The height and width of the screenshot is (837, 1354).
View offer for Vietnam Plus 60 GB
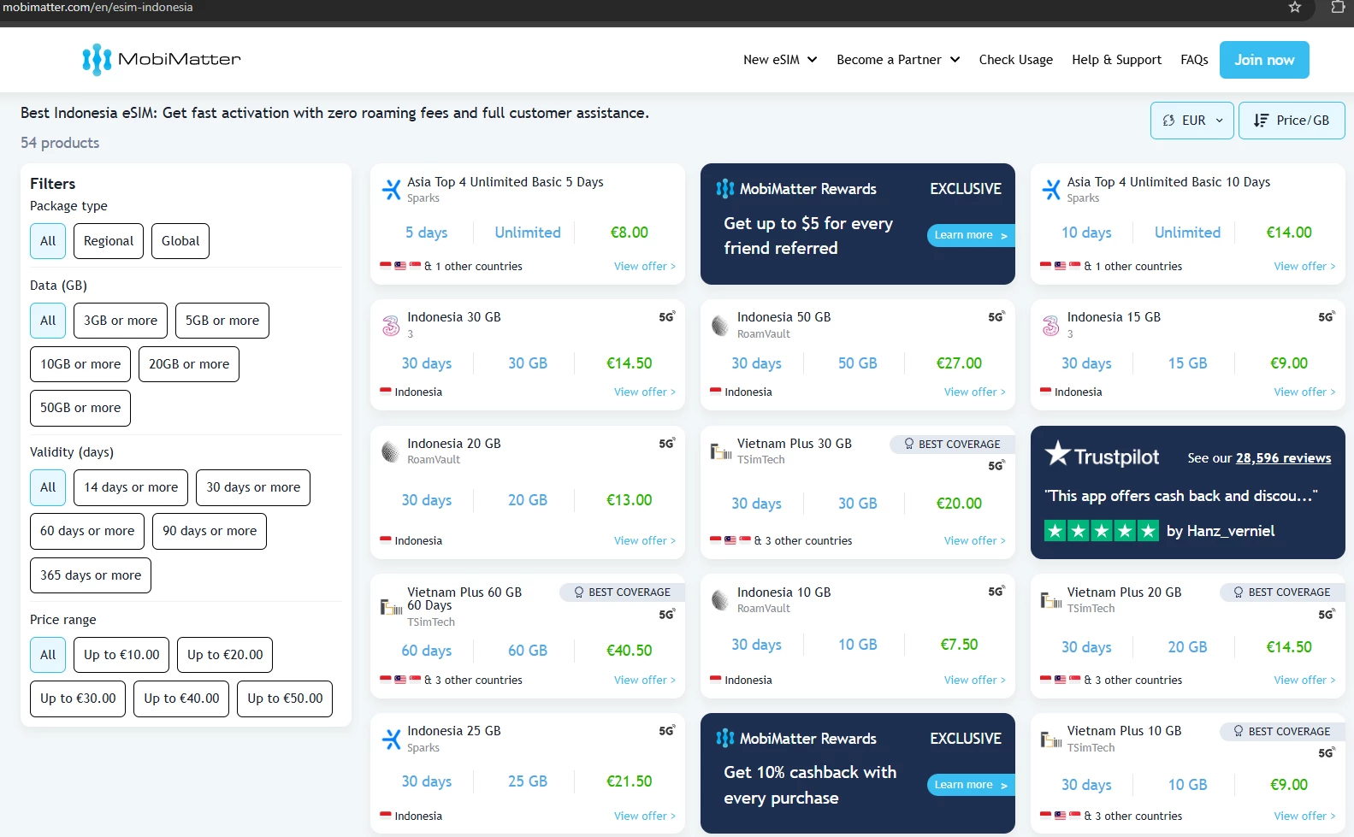tap(645, 681)
